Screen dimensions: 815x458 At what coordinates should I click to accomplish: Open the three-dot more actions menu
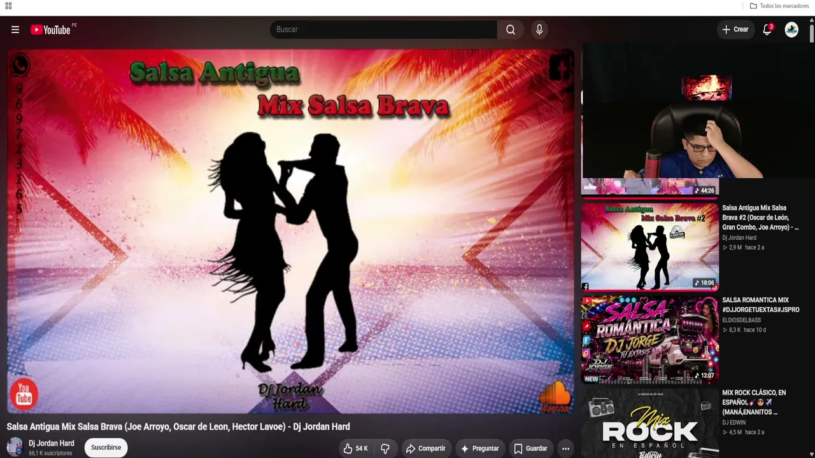click(x=565, y=448)
